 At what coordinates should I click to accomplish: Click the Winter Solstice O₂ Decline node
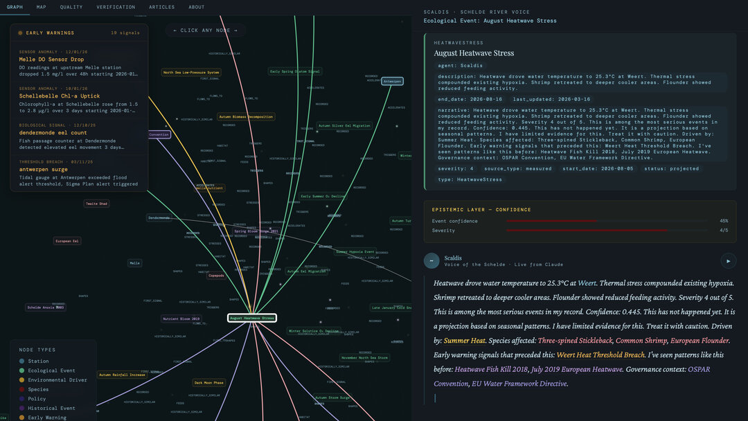click(x=314, y=331)
